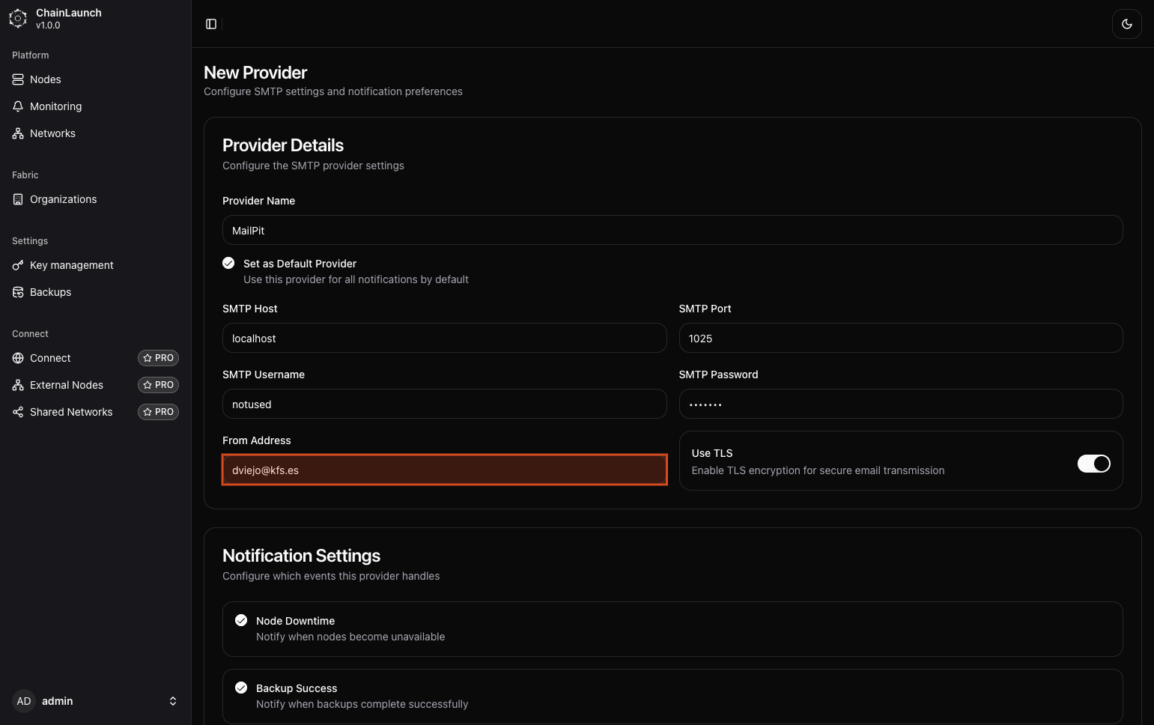This screenshot has width=1154, height=725.
Task: Go to External Nodes section
Action: tap(67, 385)
